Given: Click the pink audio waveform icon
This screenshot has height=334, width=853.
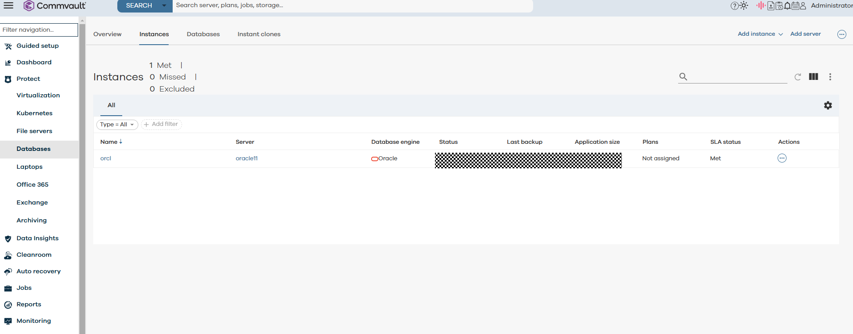Looking at the screenshot, I should tap(760, 6).
